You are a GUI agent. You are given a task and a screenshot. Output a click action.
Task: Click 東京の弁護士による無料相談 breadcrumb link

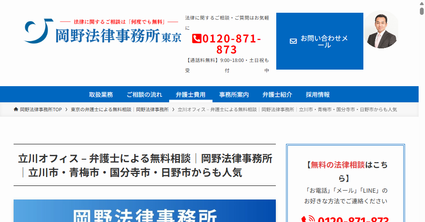tap(119, 110)
